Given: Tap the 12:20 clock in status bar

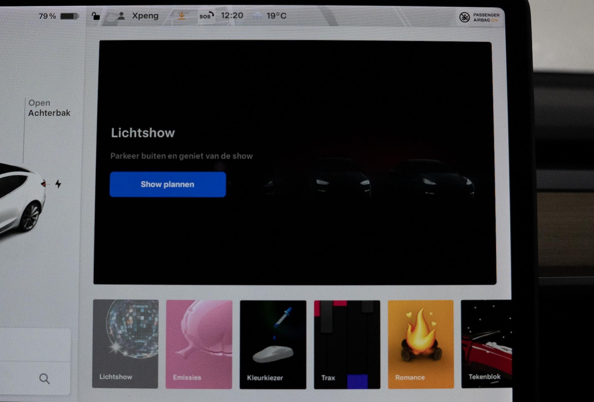Looking at the screenshot, I should (232, 16).
